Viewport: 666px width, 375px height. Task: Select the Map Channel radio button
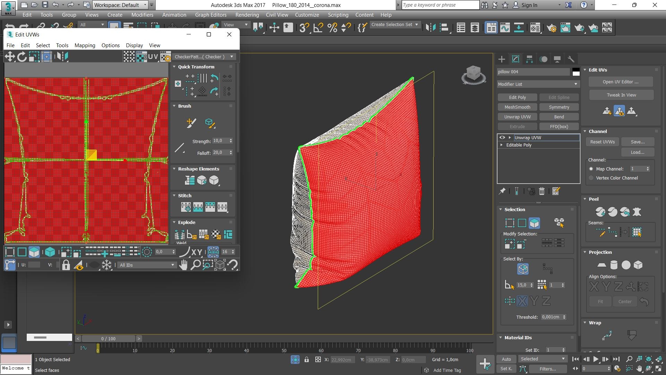point(591,169)
